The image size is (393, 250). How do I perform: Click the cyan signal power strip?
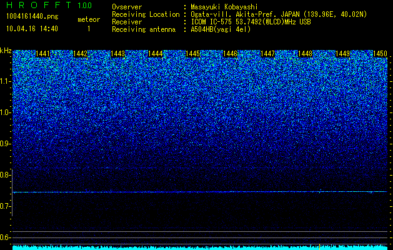(200, 247)
